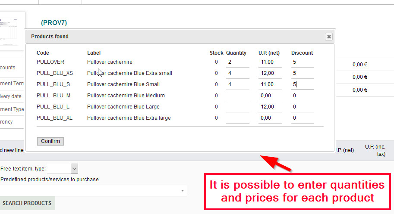Edit unit price for PULL_BLU_M
This screenshot has width=394, height=214.
270,96
